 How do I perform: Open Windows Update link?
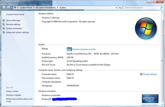pos(13,95)
